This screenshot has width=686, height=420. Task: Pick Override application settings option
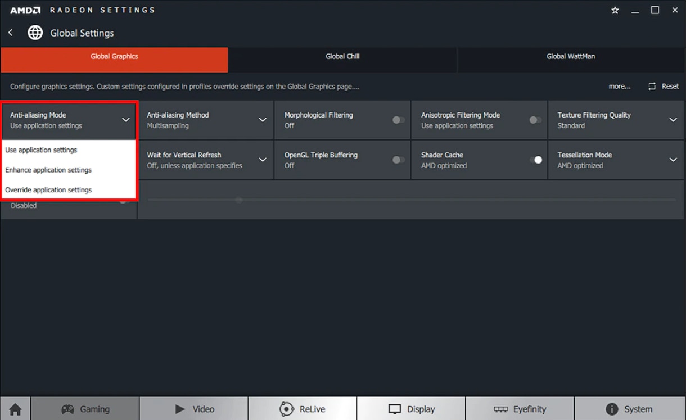click(69, 189)
